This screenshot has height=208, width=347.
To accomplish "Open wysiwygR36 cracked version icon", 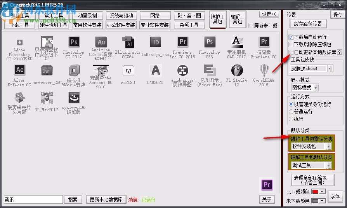I will [x=74, y=98].
